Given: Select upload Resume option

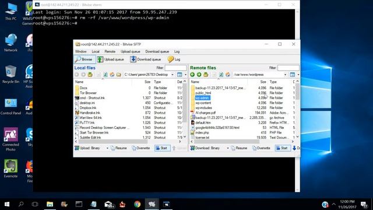Looking at the screenshot, I should click(119, 148).
